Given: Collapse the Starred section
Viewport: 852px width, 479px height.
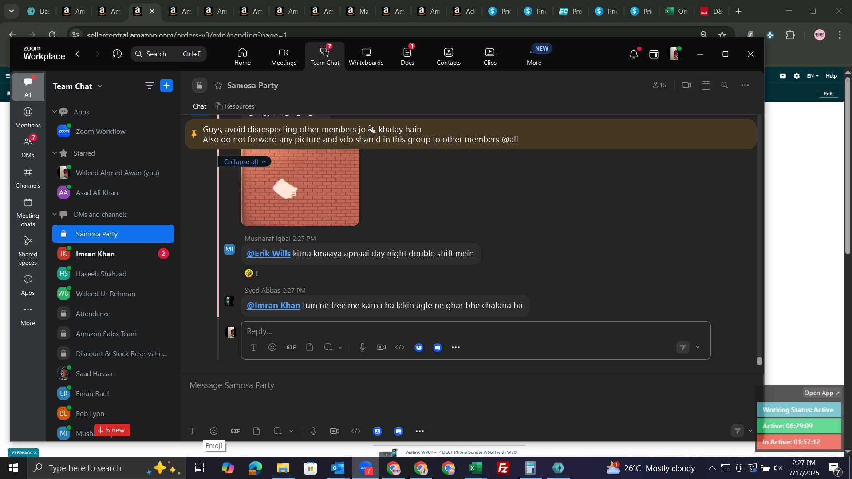Looking at the screenshot, I should click(55, 153).
